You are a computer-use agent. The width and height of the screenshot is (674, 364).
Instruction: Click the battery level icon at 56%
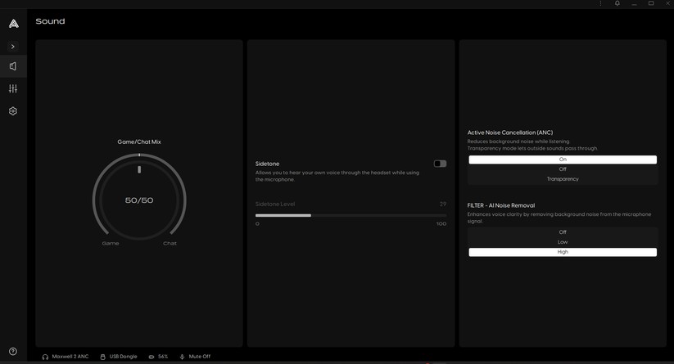[152, 357]
